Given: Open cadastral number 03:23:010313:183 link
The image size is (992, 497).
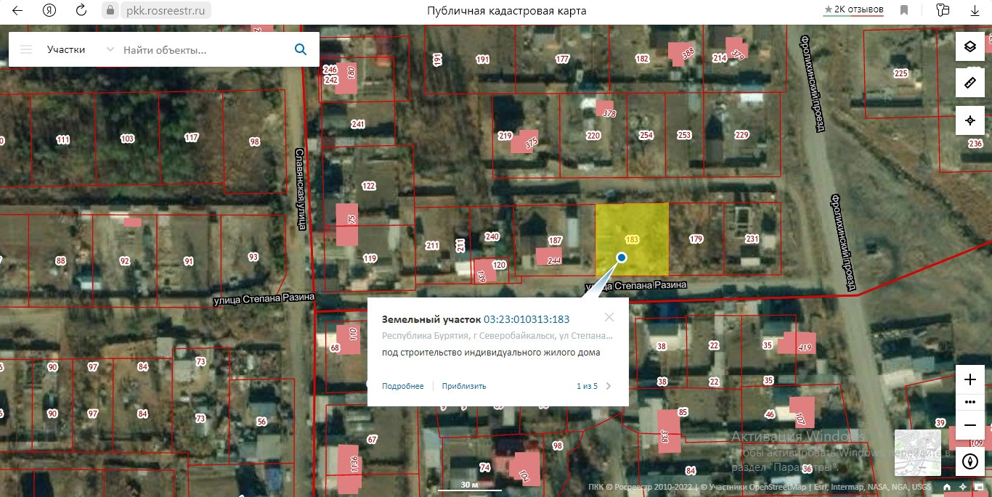Looking at the screenshot, I should click(527, 319).
